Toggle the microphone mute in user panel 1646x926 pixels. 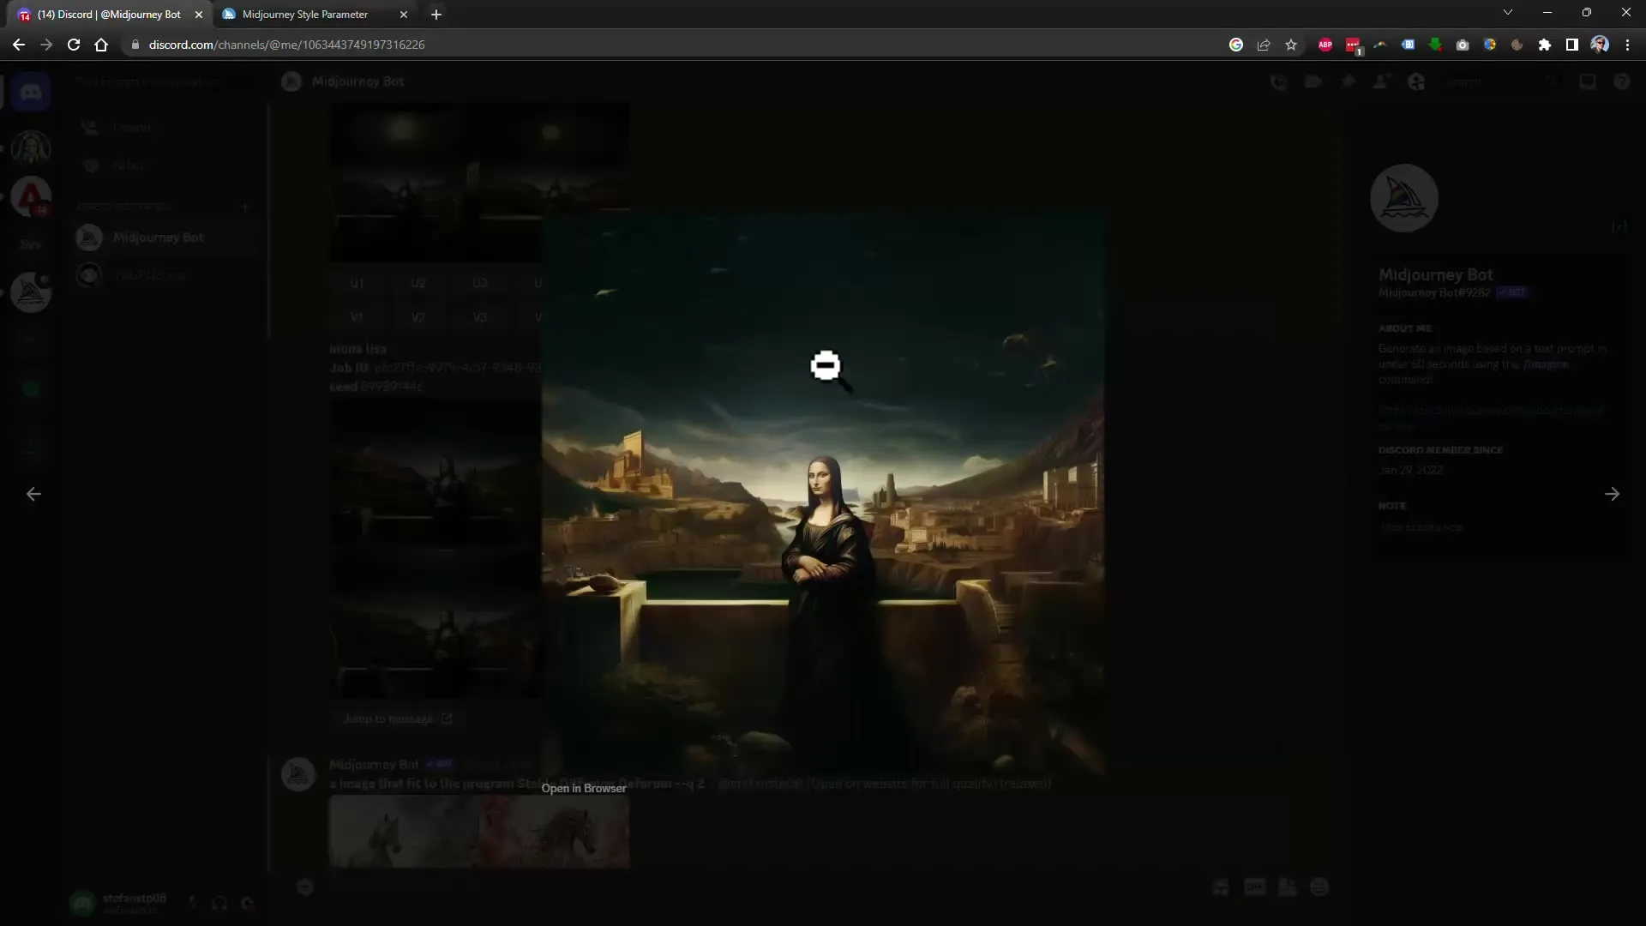[192, 903]
